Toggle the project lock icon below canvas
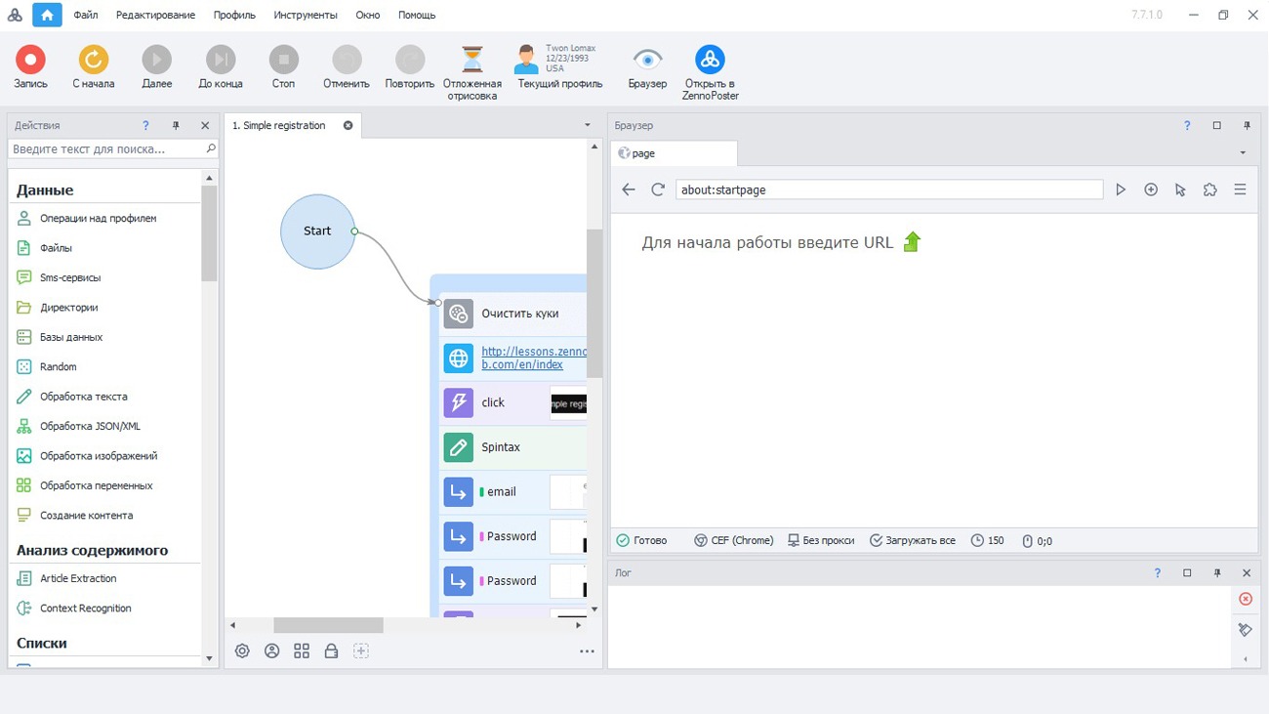The height and width of the screenshot is (714, 1269). point(331,651)
